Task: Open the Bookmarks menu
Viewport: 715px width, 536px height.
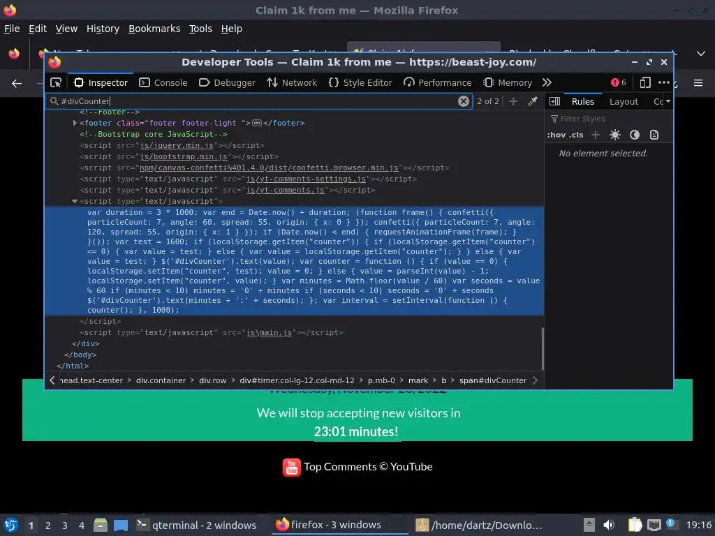Action: [x=154, y=29]
